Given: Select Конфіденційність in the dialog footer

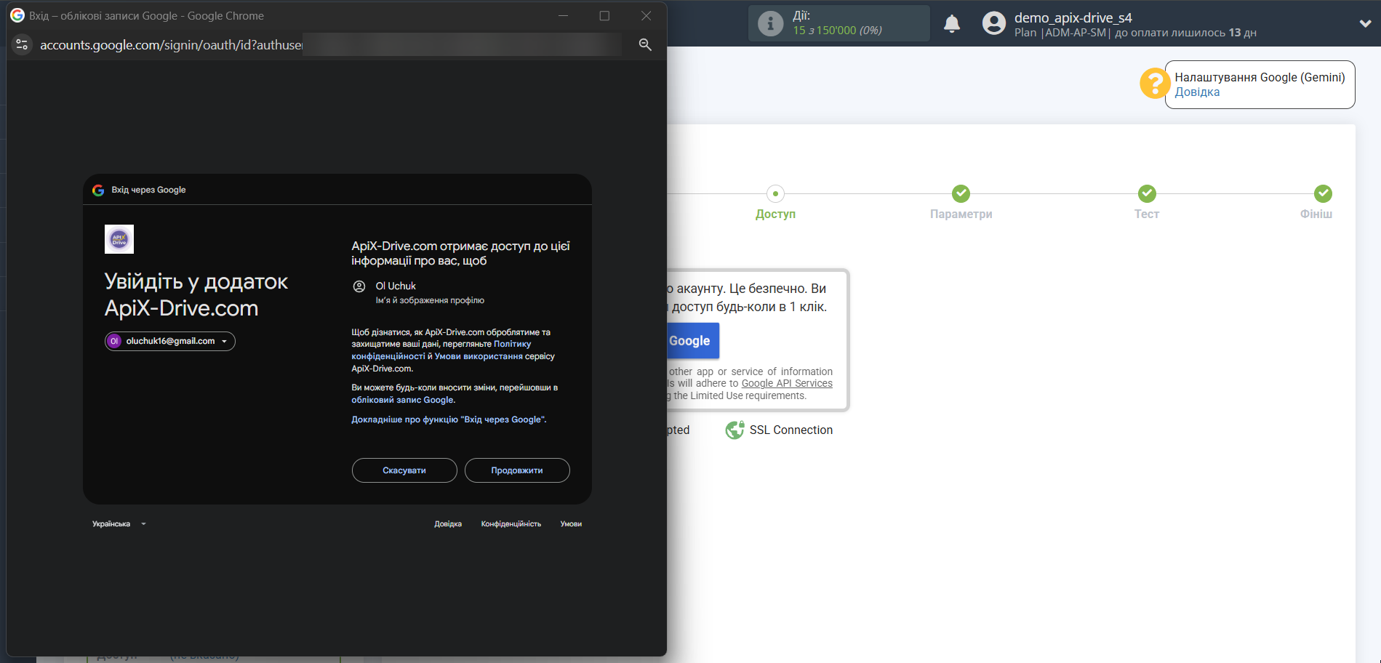Looking at the screenshot, I should pyautogui.click(x=510, y=523).
